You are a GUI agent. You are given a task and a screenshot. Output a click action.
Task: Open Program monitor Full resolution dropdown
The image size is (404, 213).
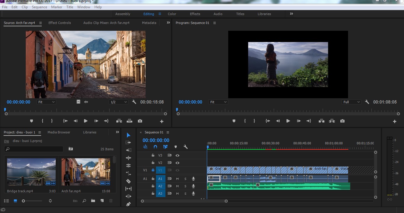(x=351, y=102)
